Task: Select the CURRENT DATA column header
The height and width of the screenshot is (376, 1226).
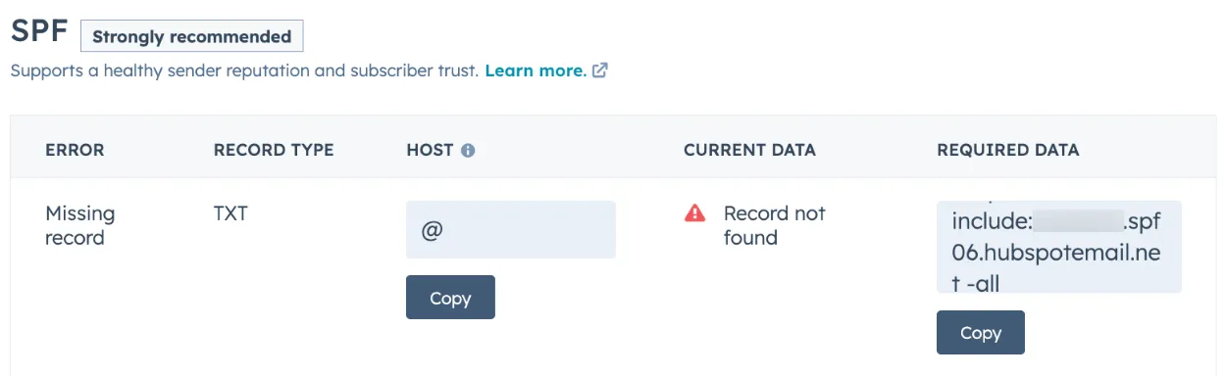Action: pyautogui.click(x=749, y=150)
